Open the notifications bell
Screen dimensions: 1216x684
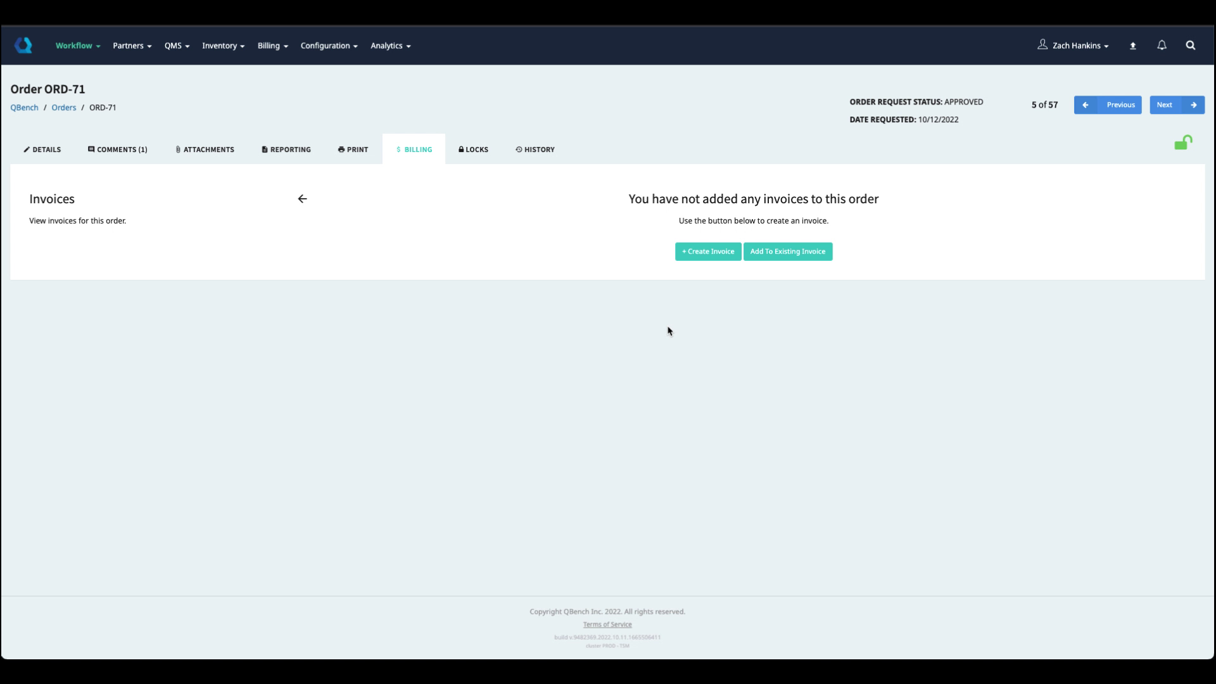click(1162, 46)
